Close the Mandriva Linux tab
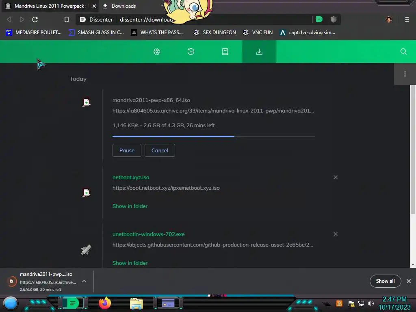The height and width of the screenshot is (312, 416). coord(94,6)
